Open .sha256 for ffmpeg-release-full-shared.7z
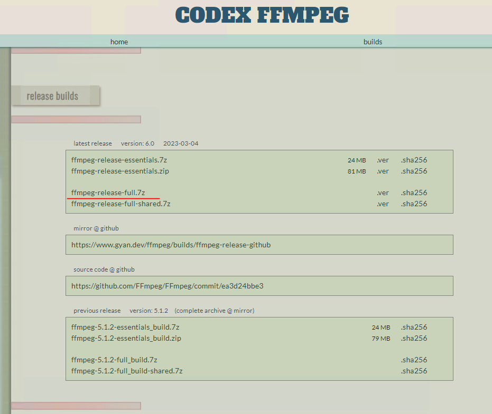The width and height of the screenshot is (492, 414). 414,204
